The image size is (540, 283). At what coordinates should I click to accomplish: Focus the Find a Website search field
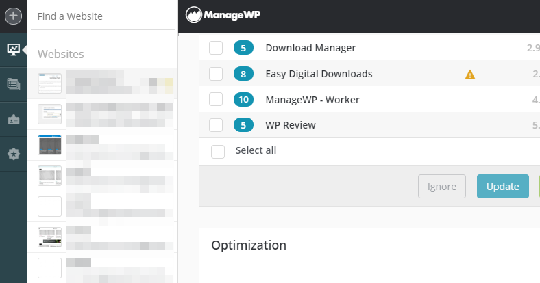coord(103,16)
